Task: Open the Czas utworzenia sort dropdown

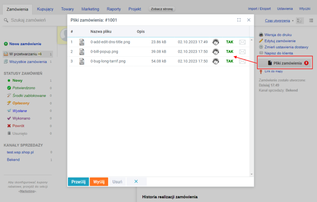Action: click(278, 21)
